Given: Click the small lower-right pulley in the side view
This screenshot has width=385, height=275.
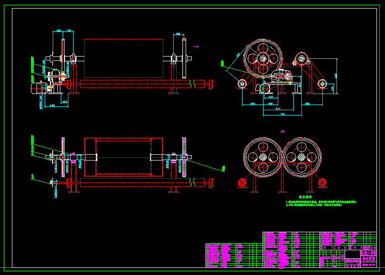Looking at the screenshot, I should coord(322,84).
